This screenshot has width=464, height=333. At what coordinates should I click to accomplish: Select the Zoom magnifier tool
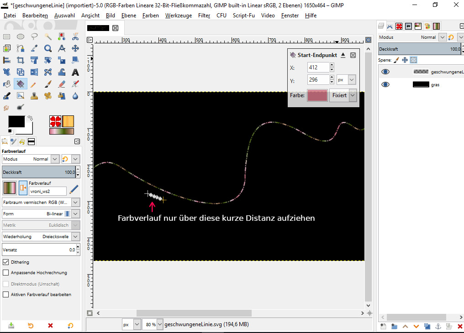point(48,48)
